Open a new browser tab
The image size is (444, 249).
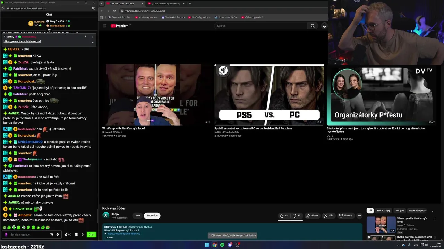click(x=190, y=3)
